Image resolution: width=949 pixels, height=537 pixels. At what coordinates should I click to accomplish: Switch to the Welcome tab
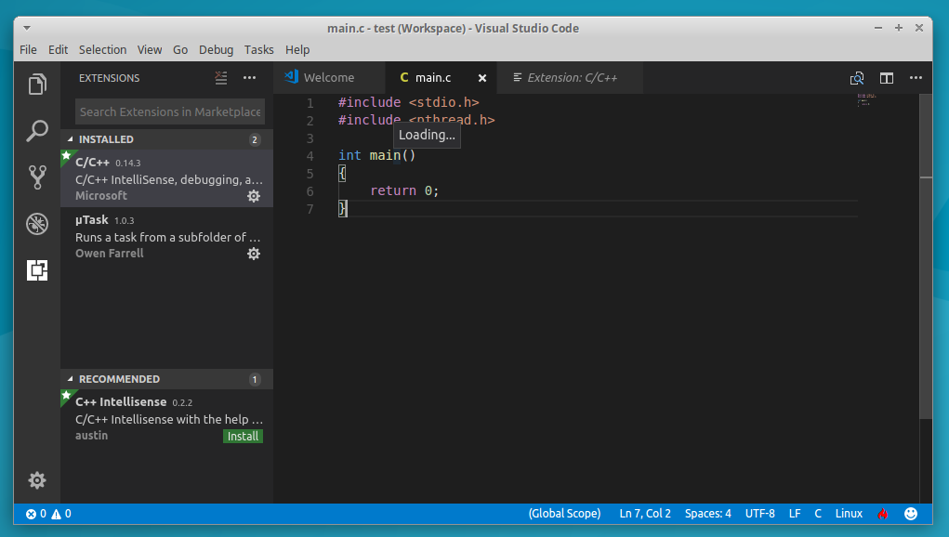(x=329, y=78)
